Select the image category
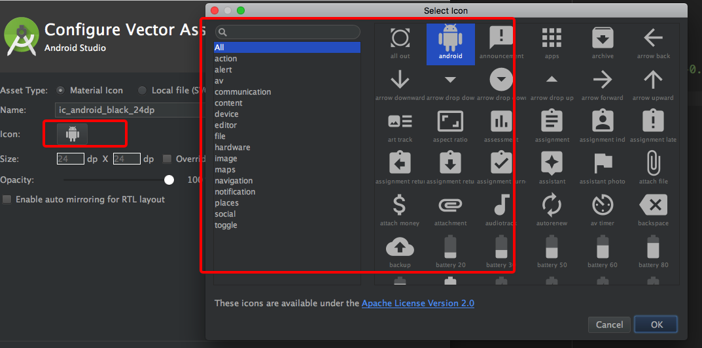 click(x=287, y=158)
